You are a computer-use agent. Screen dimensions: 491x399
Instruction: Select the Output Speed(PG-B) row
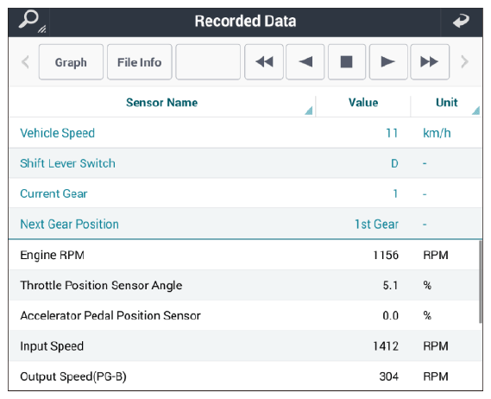click(244, 376)
